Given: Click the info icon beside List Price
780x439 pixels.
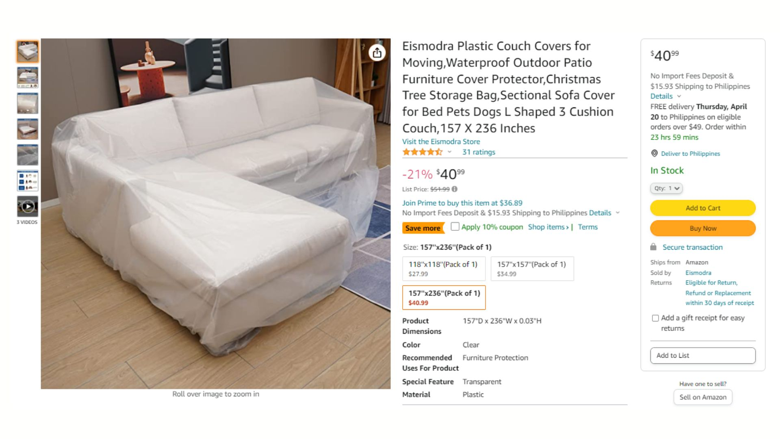Looking at the screenshot, I should tap(455, 189).
